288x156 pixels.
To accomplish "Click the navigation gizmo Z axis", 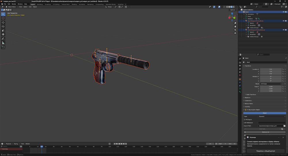I will [x=232, y=14].
